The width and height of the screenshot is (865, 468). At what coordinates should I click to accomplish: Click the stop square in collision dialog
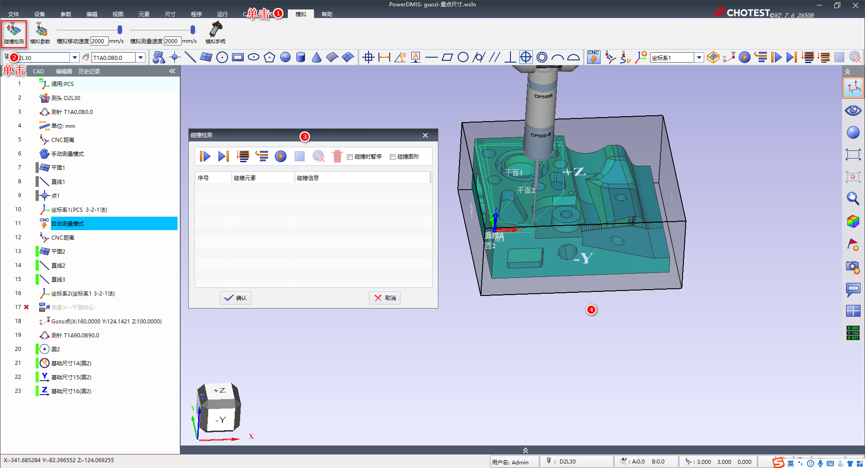[x=300, y=156]
